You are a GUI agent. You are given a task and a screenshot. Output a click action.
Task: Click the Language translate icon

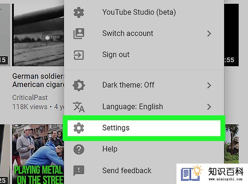coord(79,107)
